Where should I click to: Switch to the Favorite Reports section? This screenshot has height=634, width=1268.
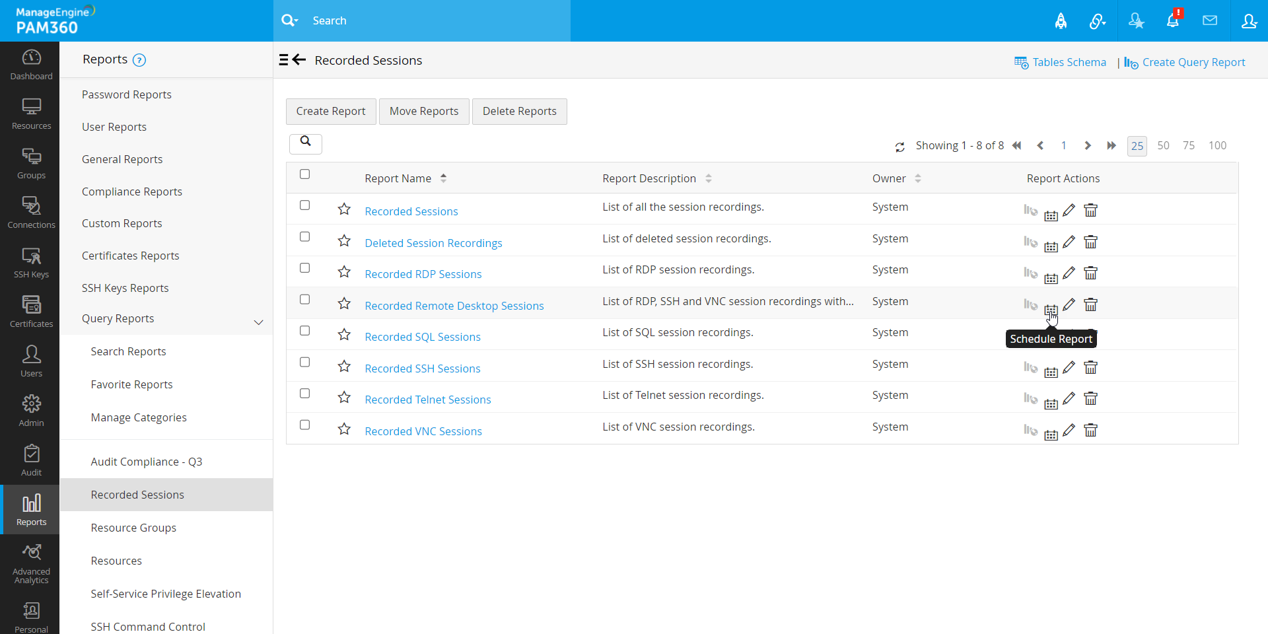click(131, 384)
